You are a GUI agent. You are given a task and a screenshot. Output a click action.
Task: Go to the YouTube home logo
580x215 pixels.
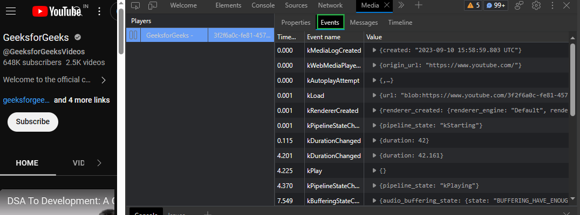57,11
